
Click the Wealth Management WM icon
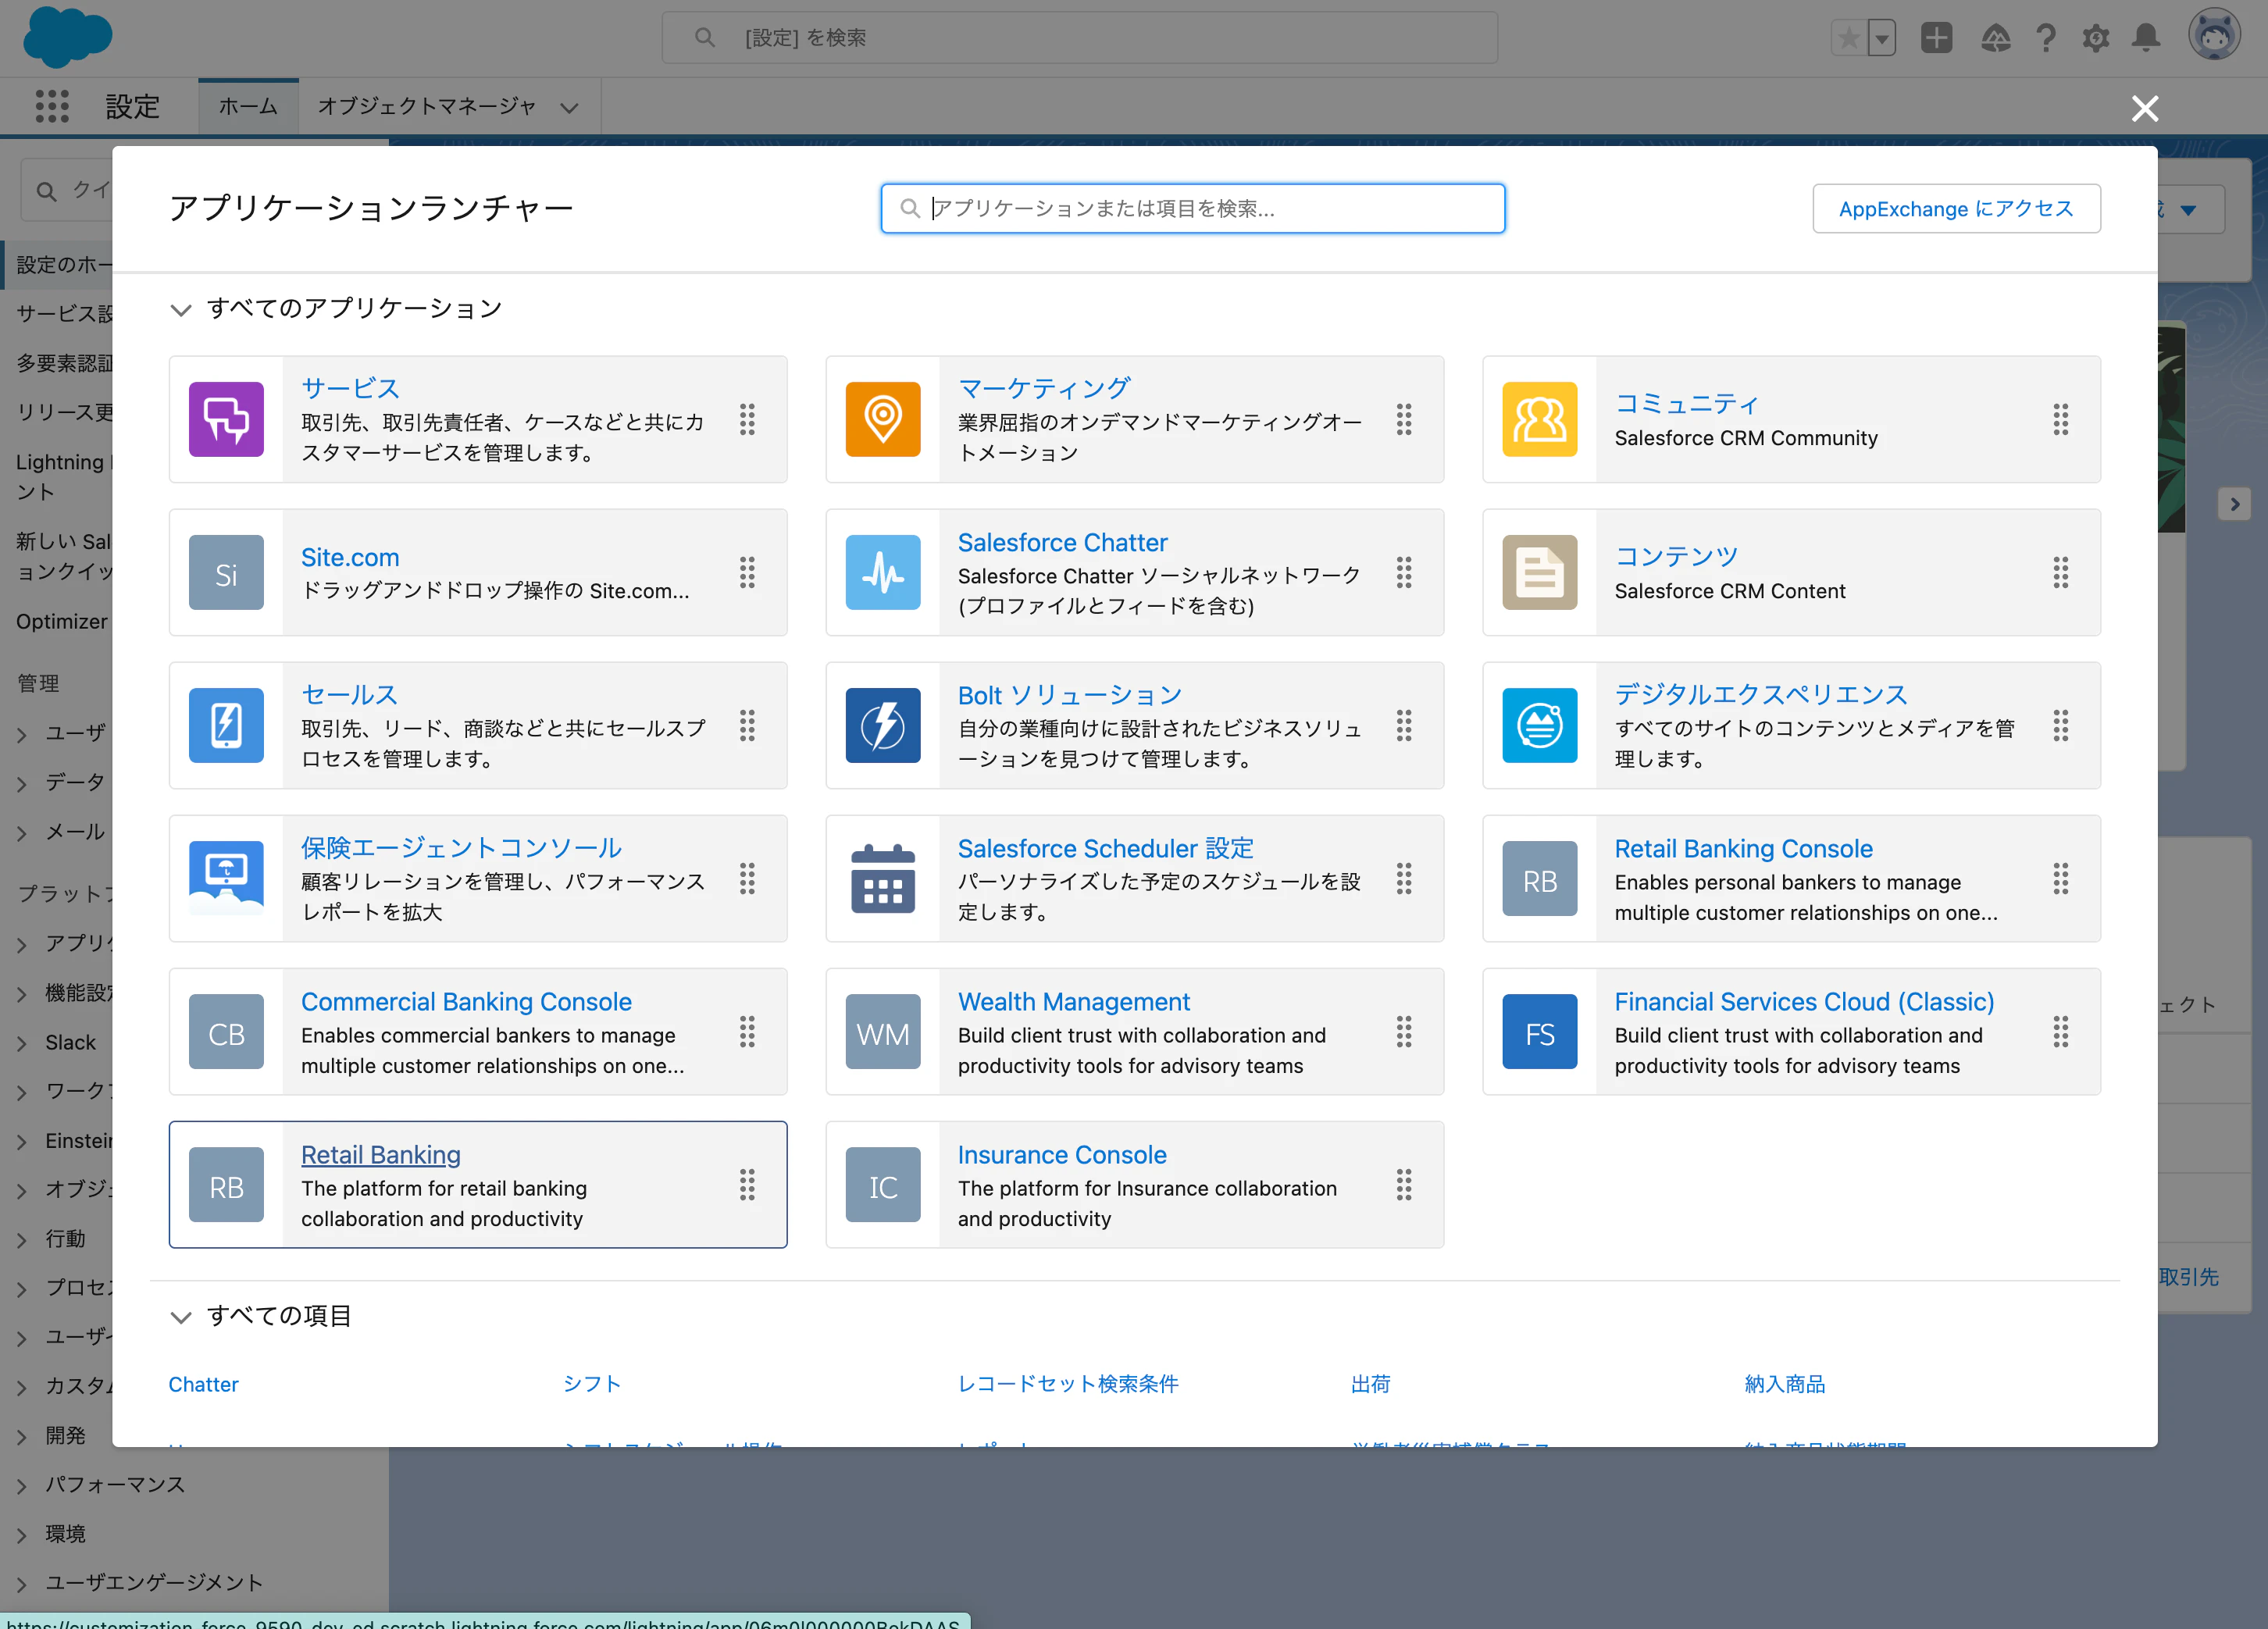point(883,1031)
